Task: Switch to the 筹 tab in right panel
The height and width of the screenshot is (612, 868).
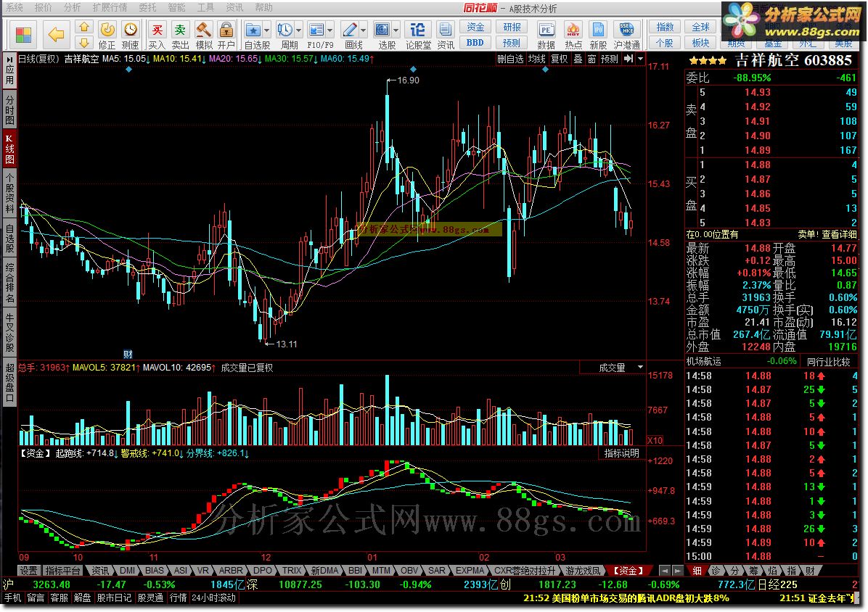Action: [753, 570]
